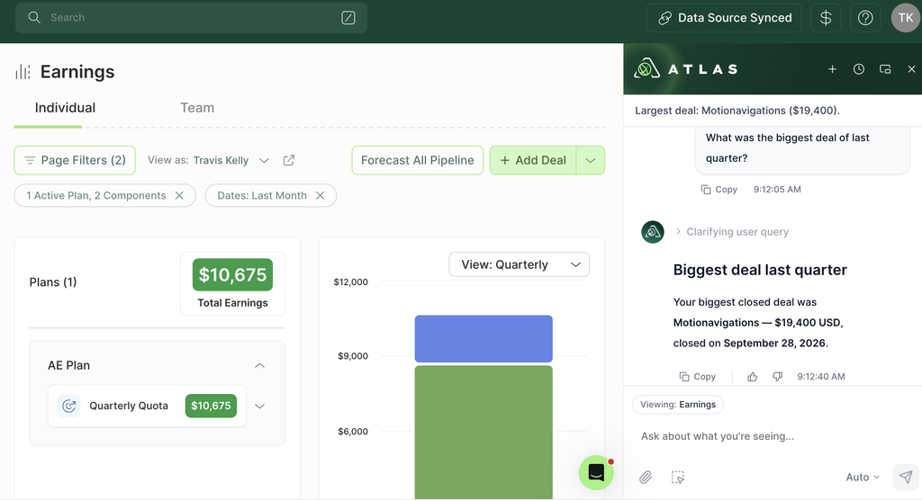
Task: Click the 9:12:40 AM timestamp
Action: point(821,377)
